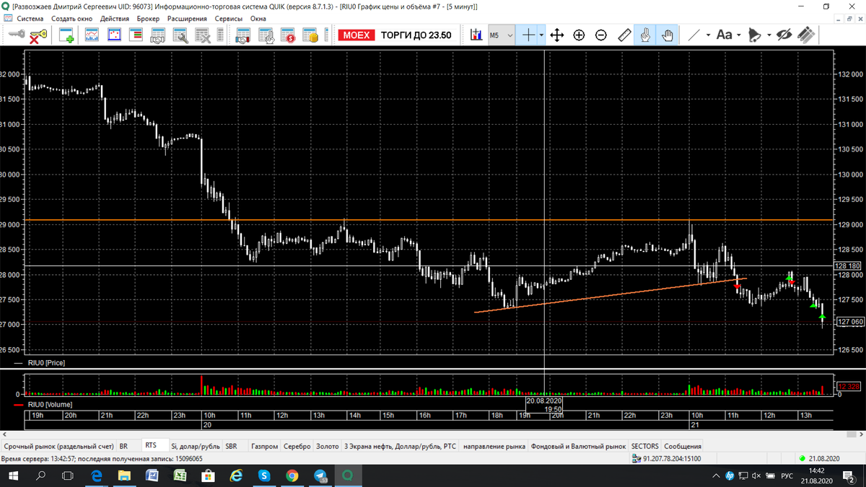The image size is (866, 487).
Task: Click the red-blue handshake table icon
Action: click(x=243, y=35)
